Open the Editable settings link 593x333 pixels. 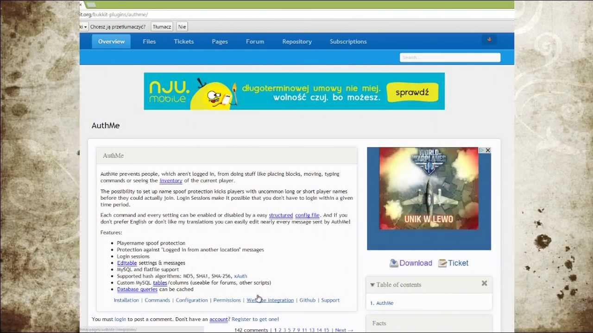[x=126, y=263]
